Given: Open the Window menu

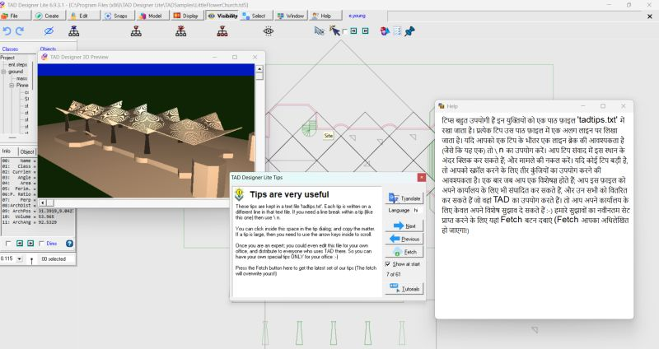Looking at the screenshot, I should pyautogui.click(x=292, y=16).
